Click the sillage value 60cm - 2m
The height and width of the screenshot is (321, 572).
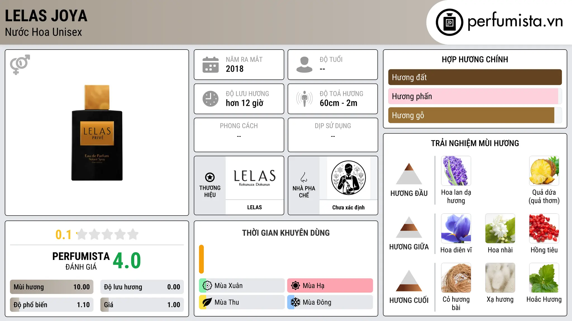pyautogui.click(x=339, y=103)
